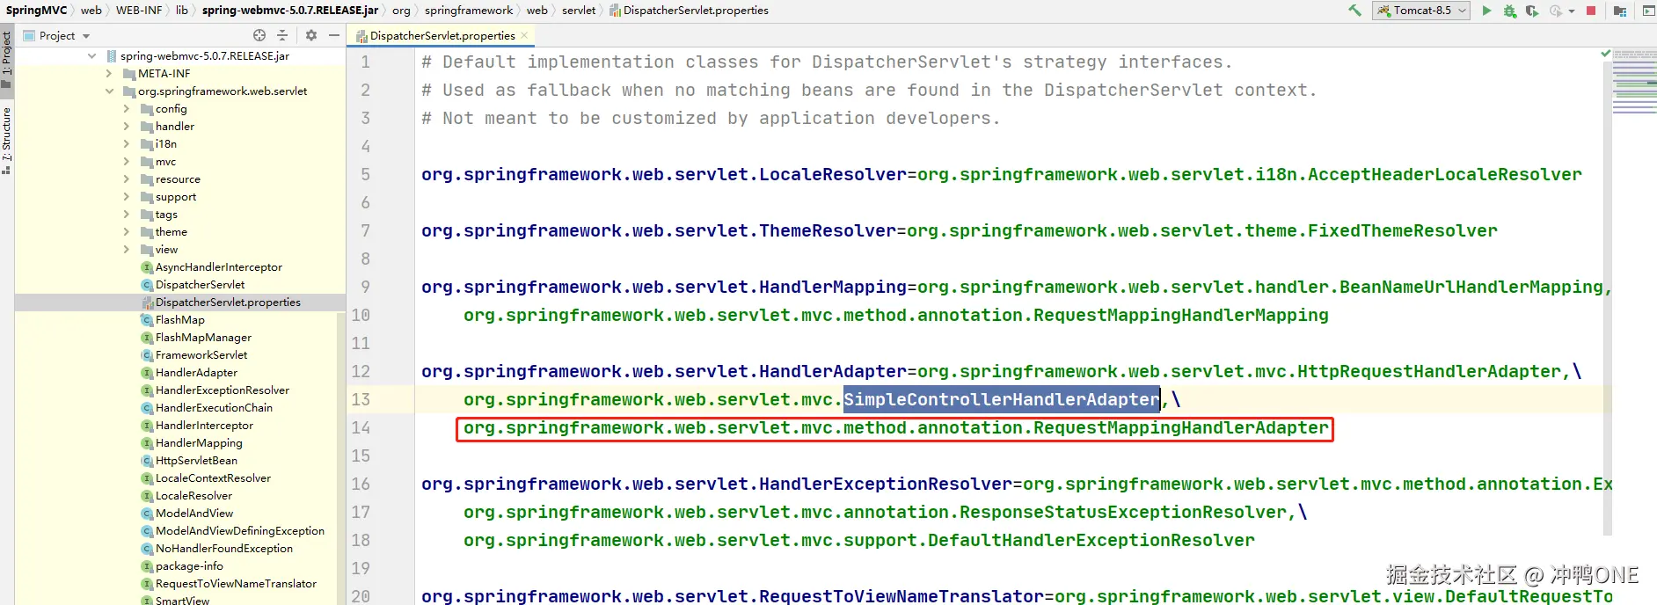
Task: Expand the view package arrow
Action: 127,250
